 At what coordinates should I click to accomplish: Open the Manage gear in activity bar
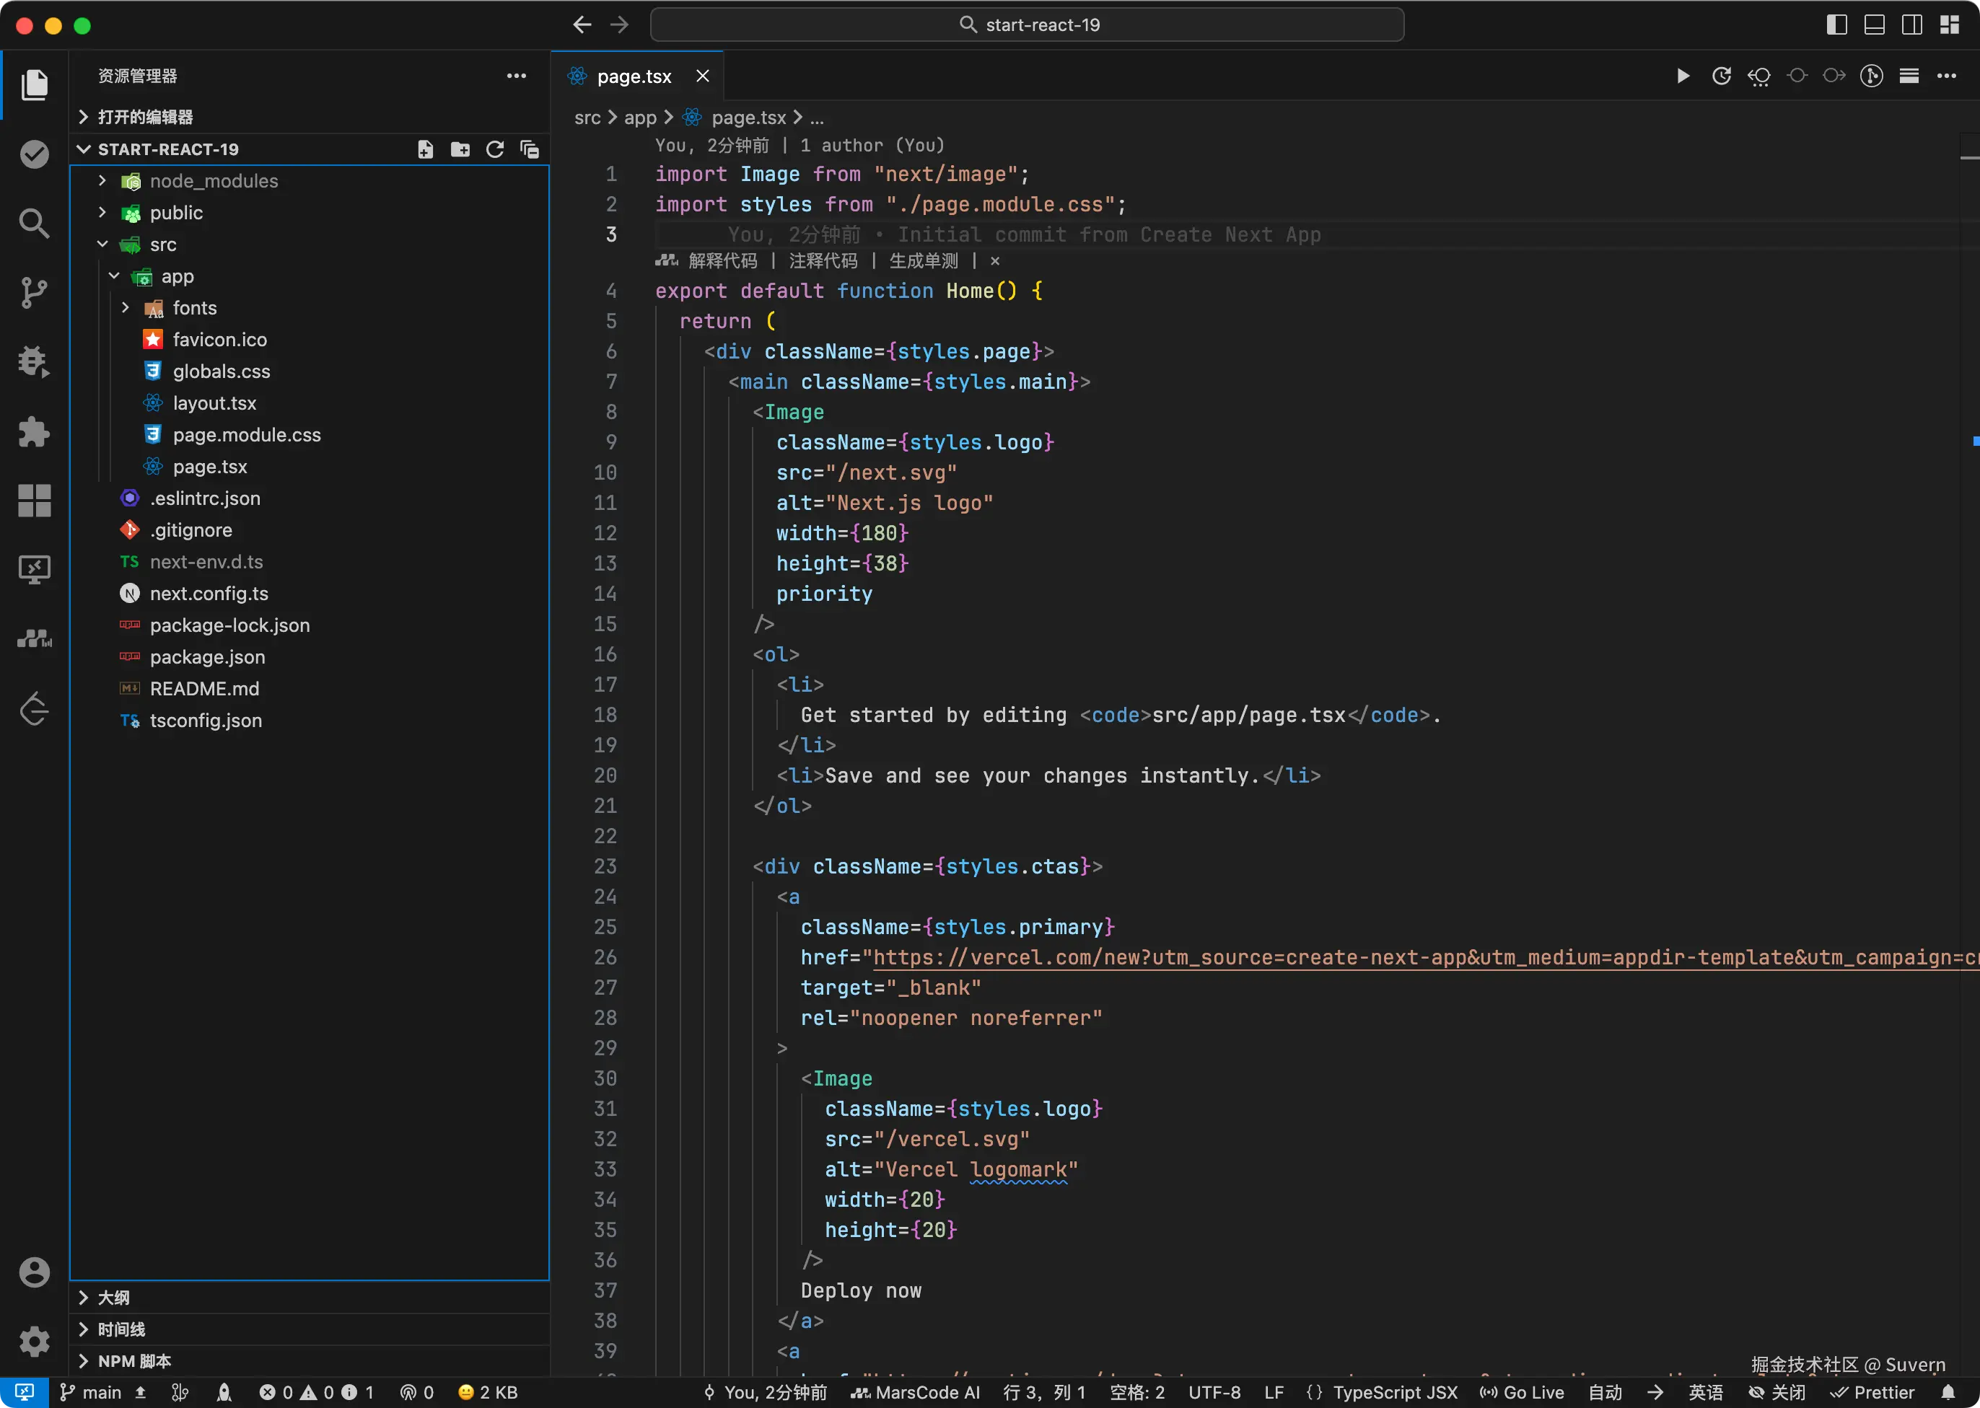34,1341
